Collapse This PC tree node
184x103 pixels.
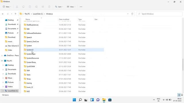(2, 61)
